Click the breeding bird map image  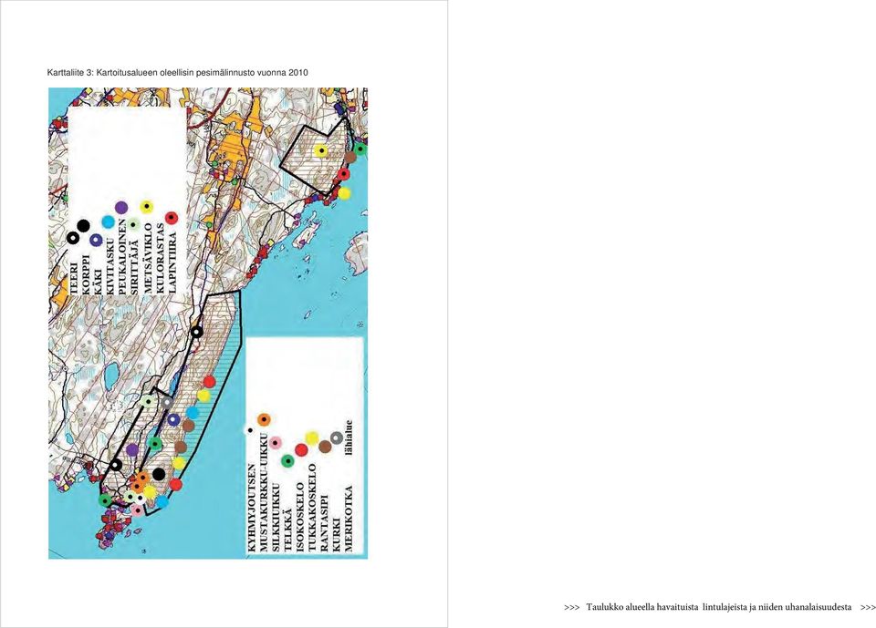(x=208, y=324)
